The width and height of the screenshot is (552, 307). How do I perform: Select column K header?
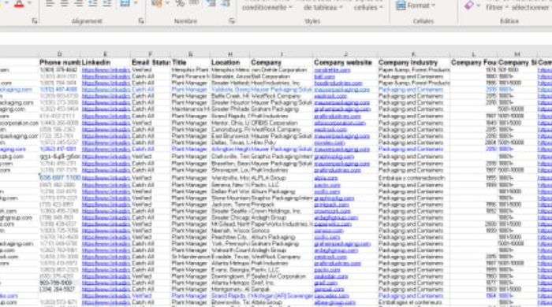click(x=413, y=54)
